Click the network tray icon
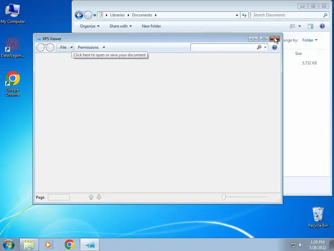Viewport: 334px width, 251px height. [293, 245]
